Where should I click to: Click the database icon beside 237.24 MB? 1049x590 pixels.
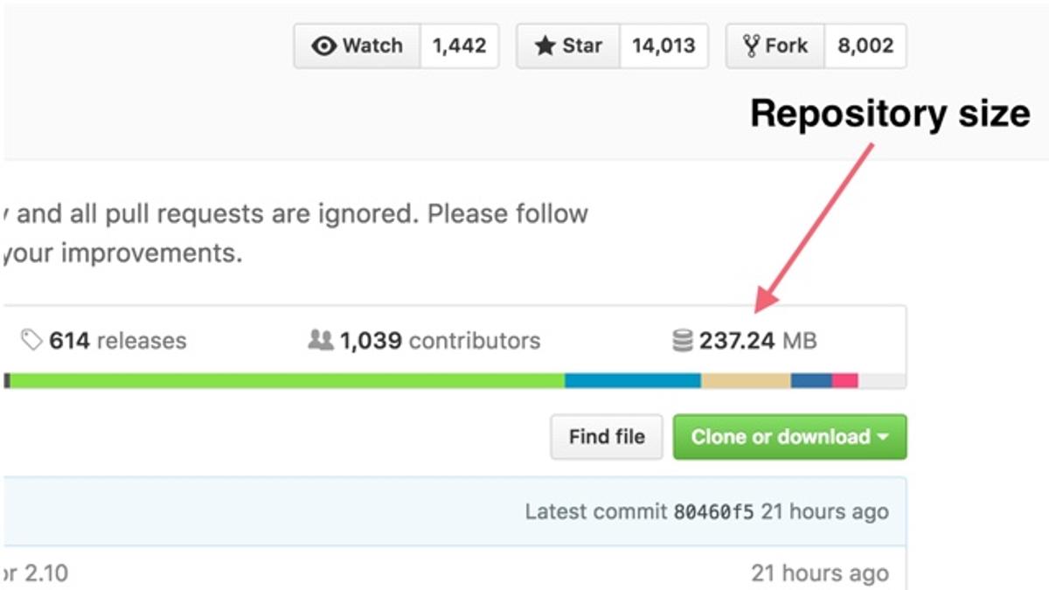tap(683, 340)
